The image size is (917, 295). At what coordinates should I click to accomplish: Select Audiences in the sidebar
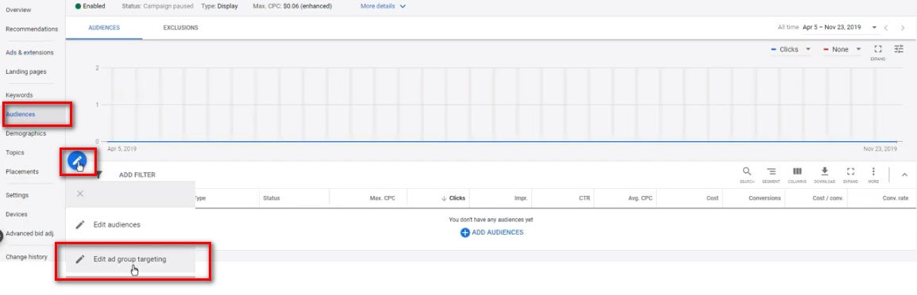(x=21, y=114)
